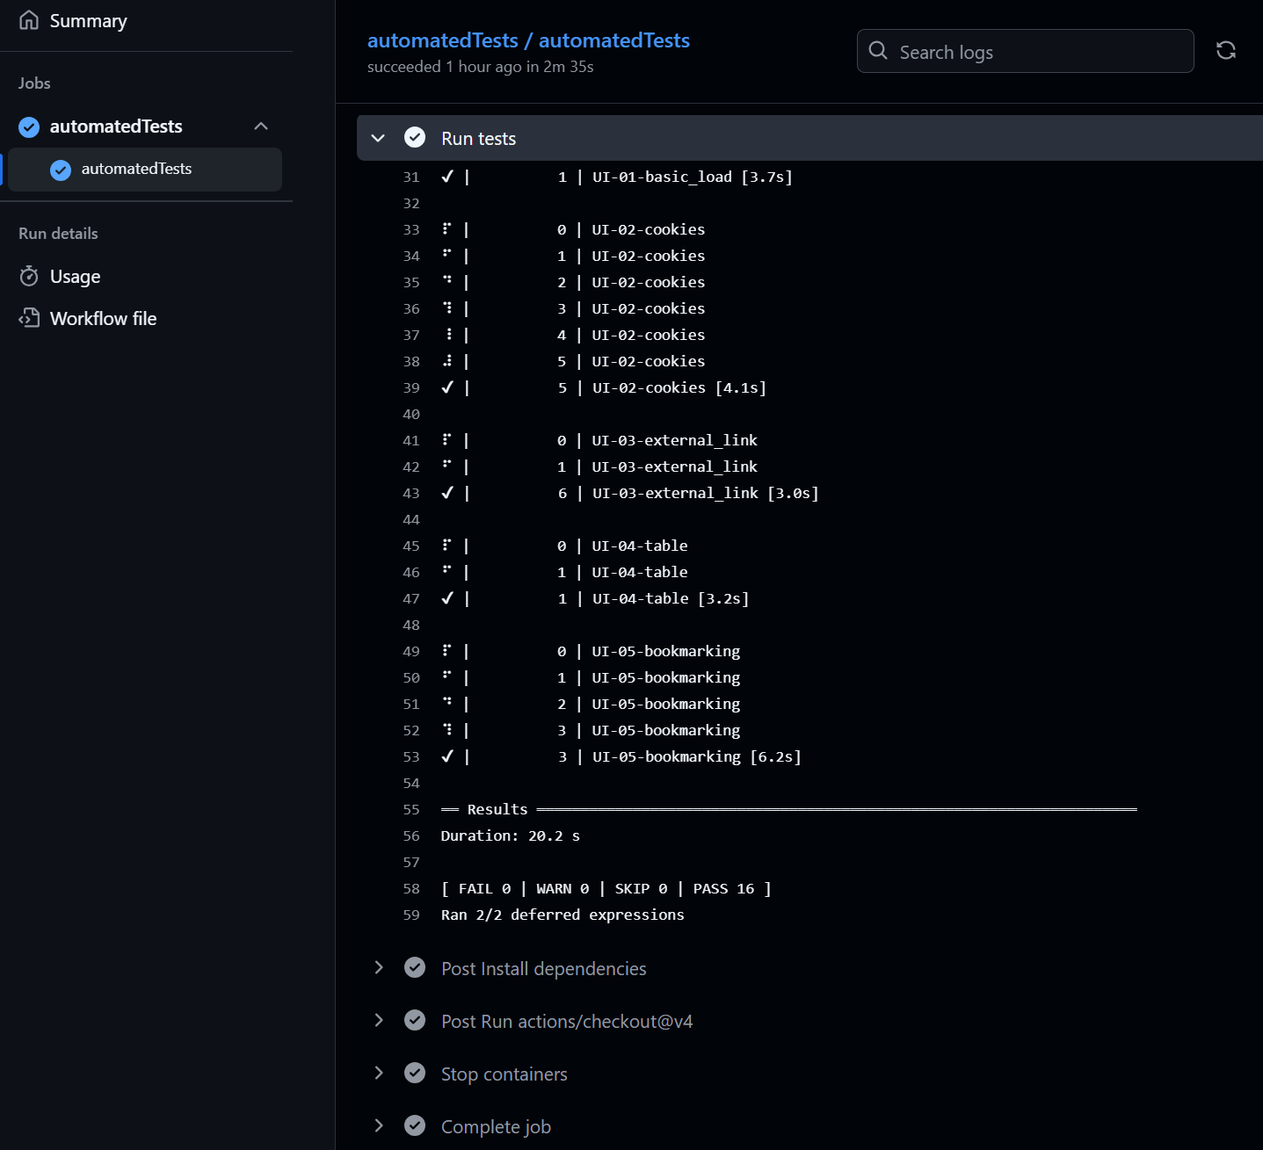Viewport: 1263px width, 1150px height.
Task: Click log line number 47
Action: point(411,598)
